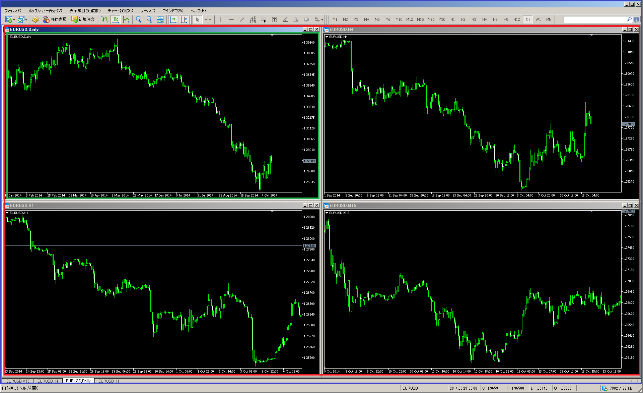Open the ツール(T) menu

coord(147,10)
